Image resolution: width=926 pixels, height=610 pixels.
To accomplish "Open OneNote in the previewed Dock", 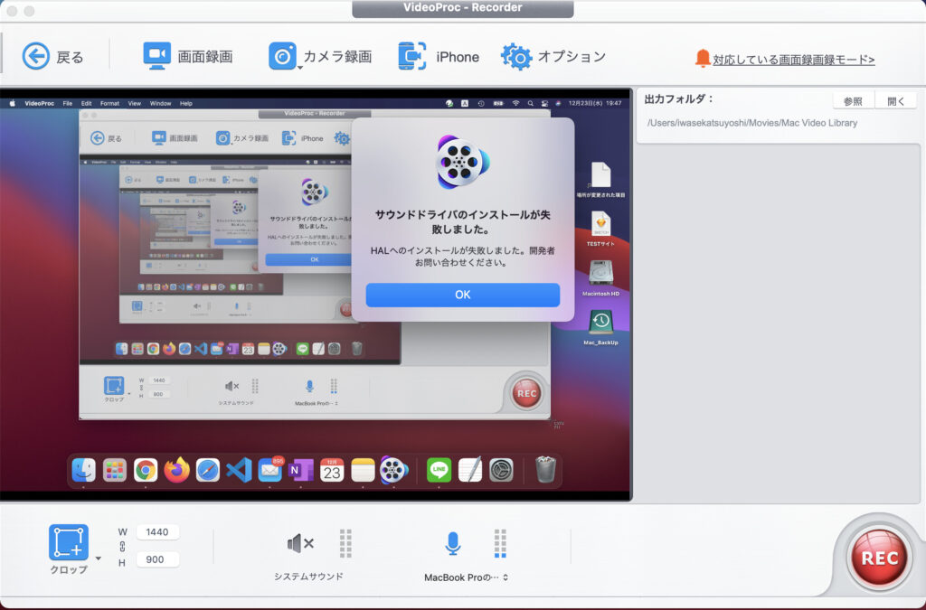I will click(300, 470).
